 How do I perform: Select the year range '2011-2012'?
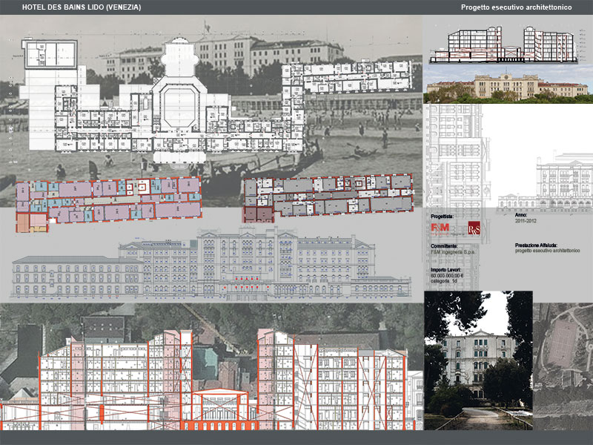pyautogui.click(x=526, y=220)
